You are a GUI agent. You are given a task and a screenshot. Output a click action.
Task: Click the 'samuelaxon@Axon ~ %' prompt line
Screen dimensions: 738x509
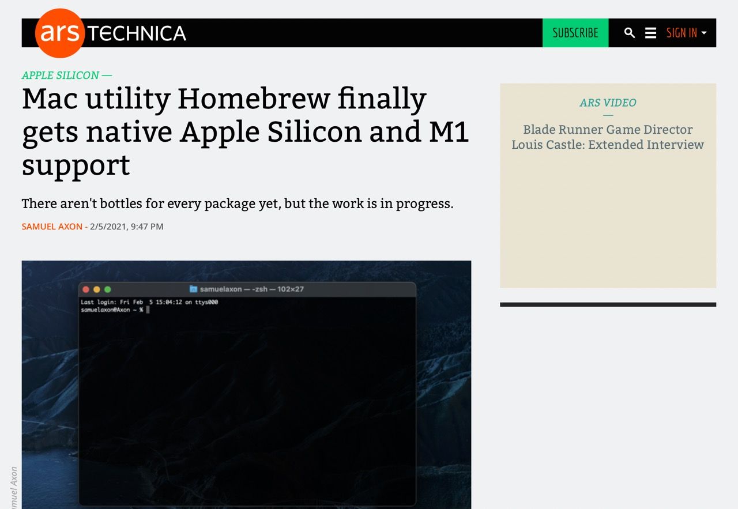pyautogui.click(x=112, y=310)
